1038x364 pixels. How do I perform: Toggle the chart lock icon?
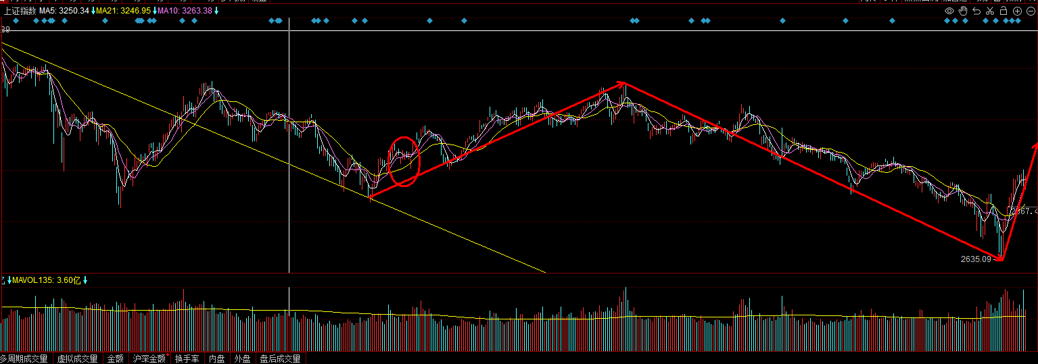coord(1004,11)
